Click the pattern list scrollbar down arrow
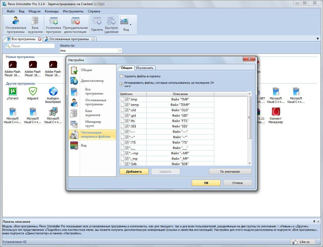Screen dimensions: 323x247 [250, 163]
